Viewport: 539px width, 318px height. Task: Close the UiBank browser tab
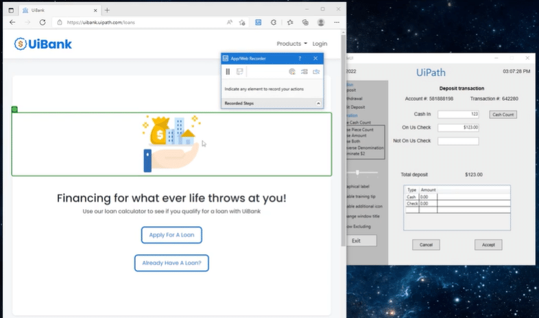coord(95,10)
